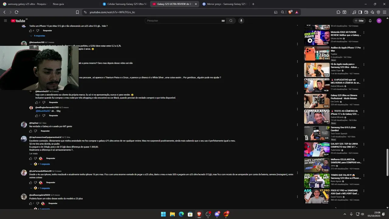Image resolution: width=389 pixels, height=219 pixels.
Task: Open the Brave main menu
Action: 385,12
